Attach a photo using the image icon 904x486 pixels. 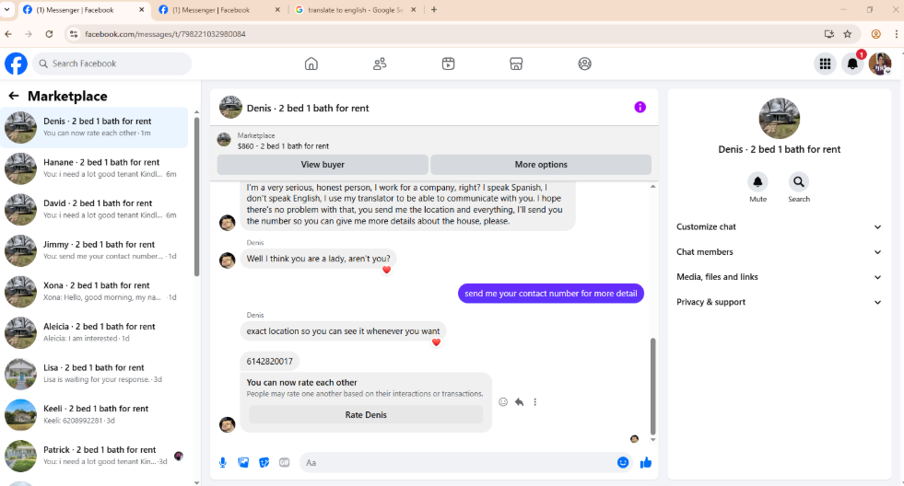point(244,462)
